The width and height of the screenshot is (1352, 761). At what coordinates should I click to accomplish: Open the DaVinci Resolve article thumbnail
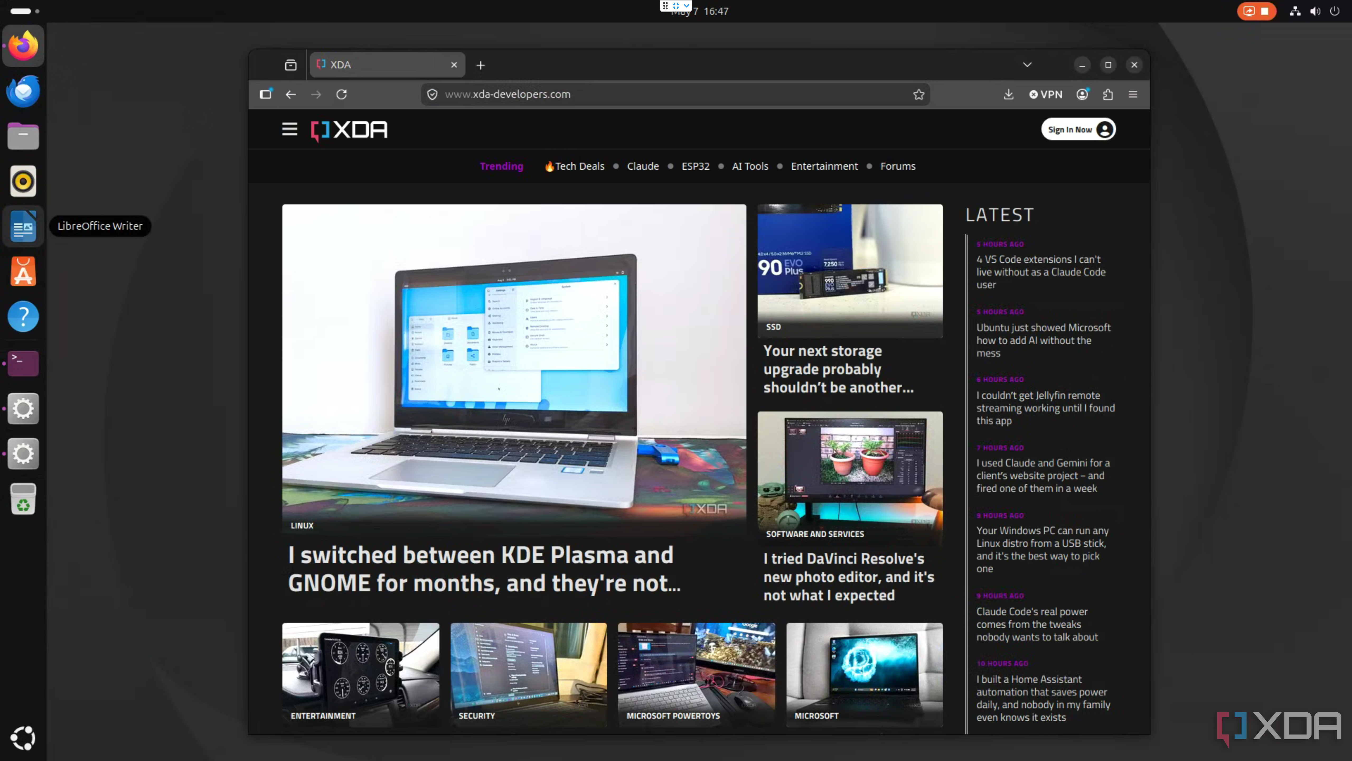click(850, 478)
